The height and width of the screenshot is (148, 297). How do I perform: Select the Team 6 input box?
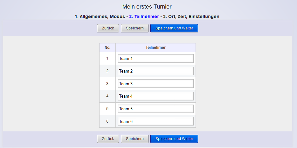pyautogui.click(x=155, y=121)
